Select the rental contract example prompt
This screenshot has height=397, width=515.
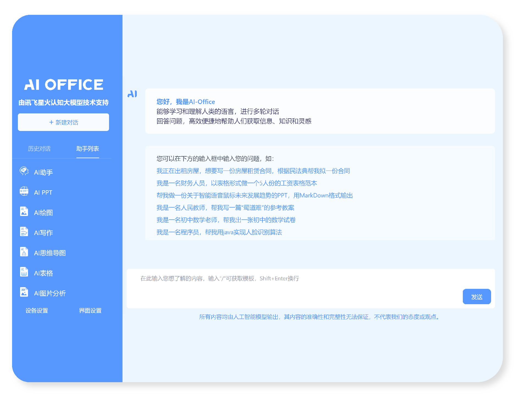[253, 171]
